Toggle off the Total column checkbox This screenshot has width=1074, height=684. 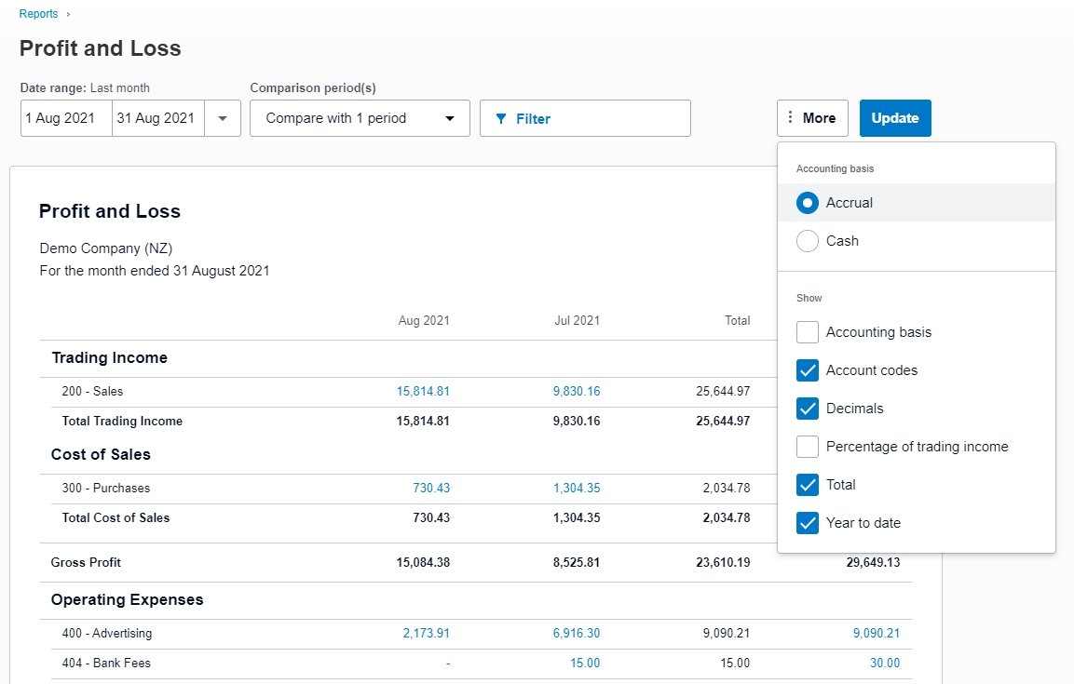coord(807,485)
